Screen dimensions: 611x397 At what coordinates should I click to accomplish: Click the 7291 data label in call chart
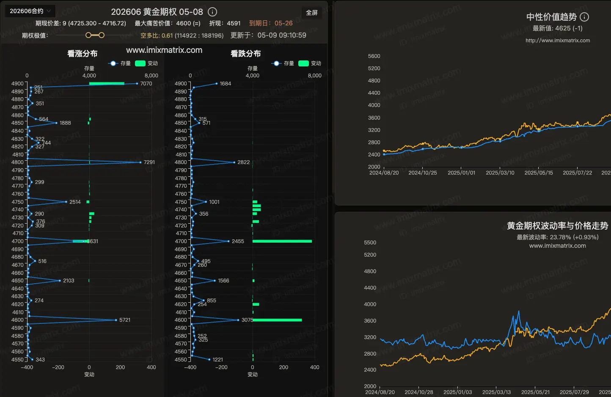[x=149, y=162]
